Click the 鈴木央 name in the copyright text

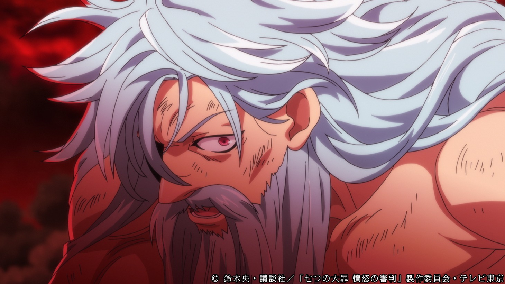(x=237, y=278)
